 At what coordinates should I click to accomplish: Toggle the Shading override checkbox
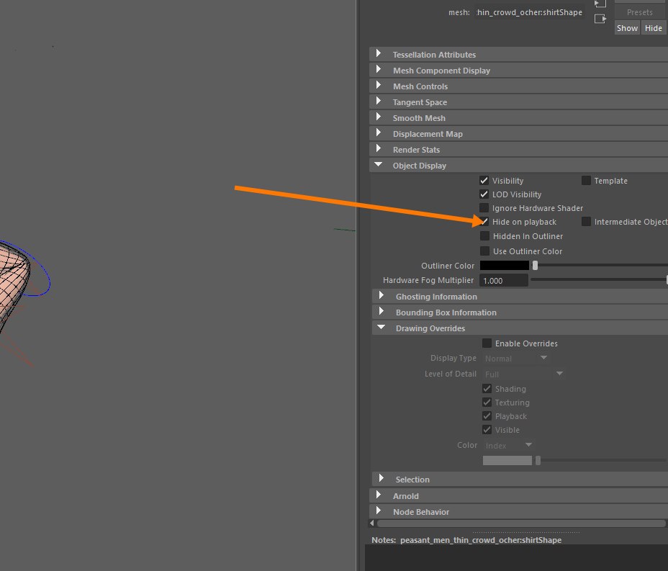tap(487, 389)
